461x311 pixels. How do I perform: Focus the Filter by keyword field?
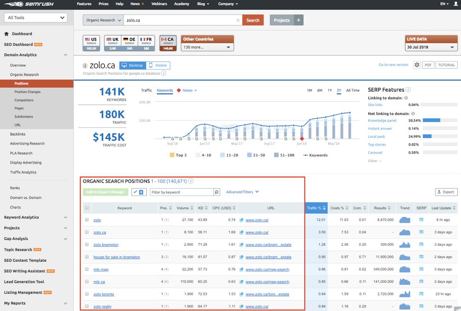182,192
